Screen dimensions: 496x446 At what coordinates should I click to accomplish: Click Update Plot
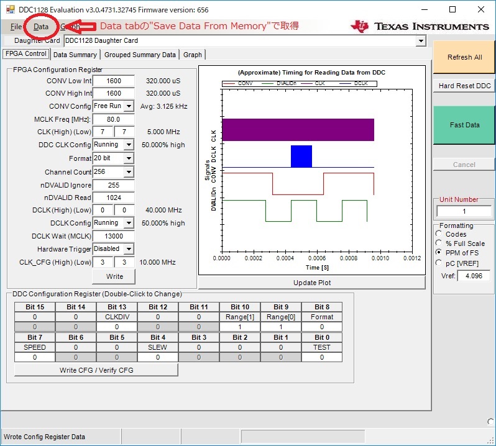pyautogui.click(x=312, y=283)
